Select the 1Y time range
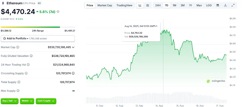Screen dimensions: 244x107 tap(191, 5)
